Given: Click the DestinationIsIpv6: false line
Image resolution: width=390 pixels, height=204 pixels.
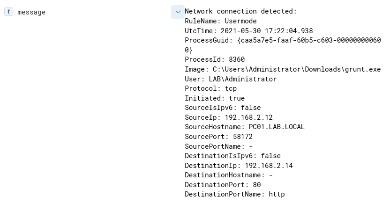Looking at the screenshot, I should click(232, 156).
